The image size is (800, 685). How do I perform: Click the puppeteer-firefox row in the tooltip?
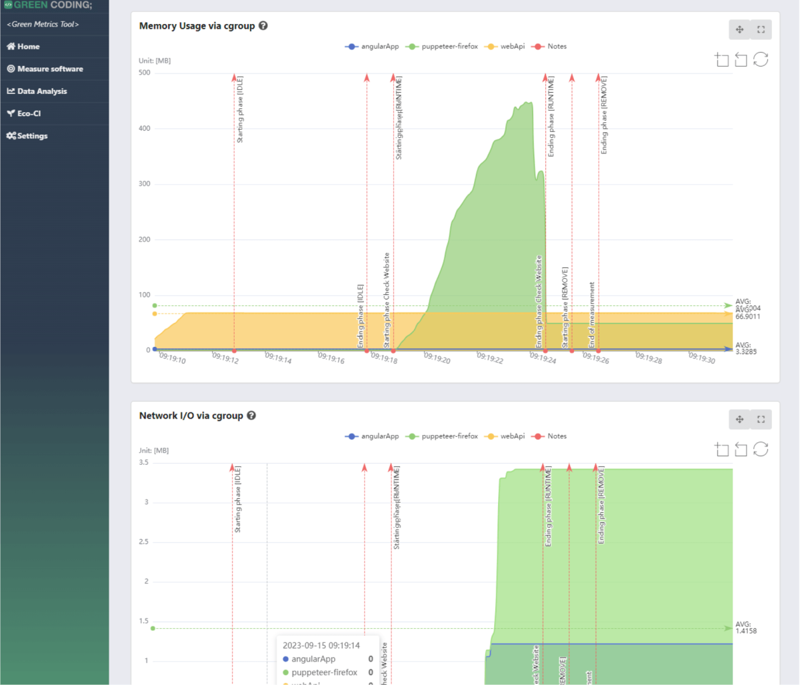(x=328, y=672)
